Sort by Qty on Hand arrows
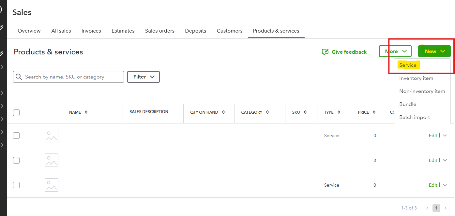Image resolution: width=455 pixels, height=216 pixels. pos(223,112)
